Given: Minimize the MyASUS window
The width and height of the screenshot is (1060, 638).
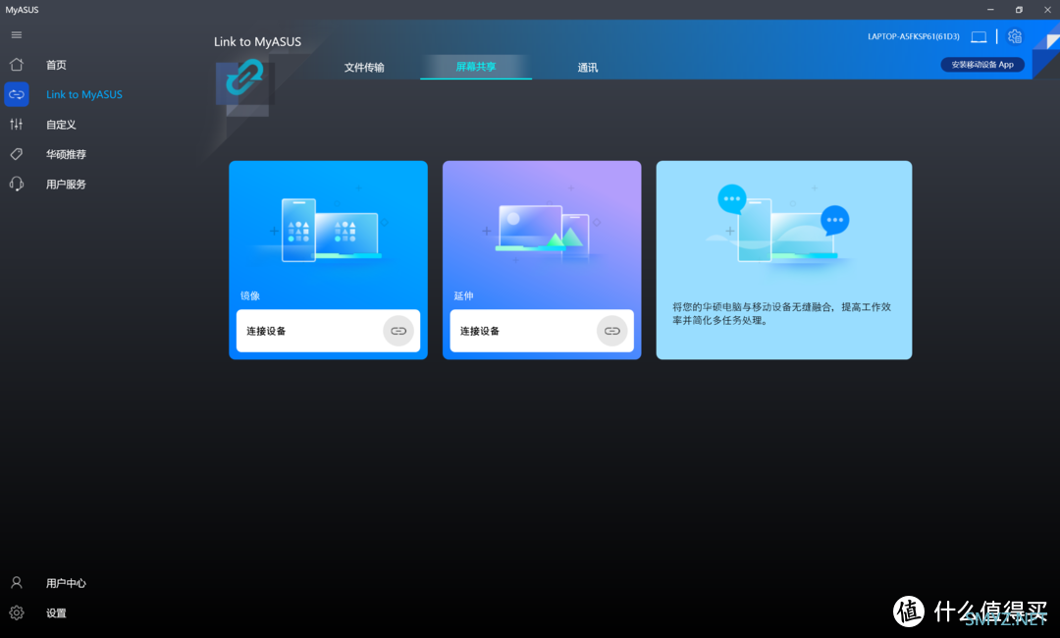Looking at the screenshot, I should click(x=990, y=10).
